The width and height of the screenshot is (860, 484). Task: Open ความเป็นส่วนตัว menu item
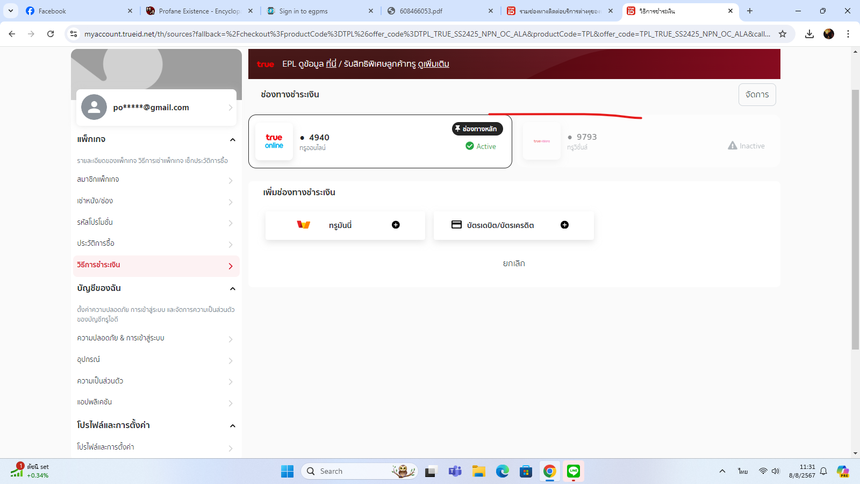(156, 381)
